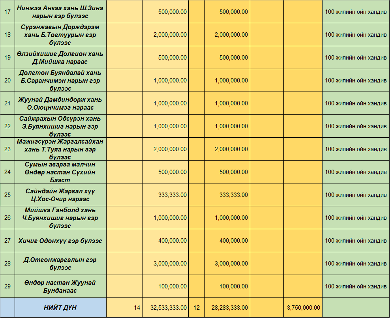Click the name 'Нинжээ Анкаа хань Ш.Зина нарын гэр бүлээс'
390x318 pixels.
tap(60, 12)
